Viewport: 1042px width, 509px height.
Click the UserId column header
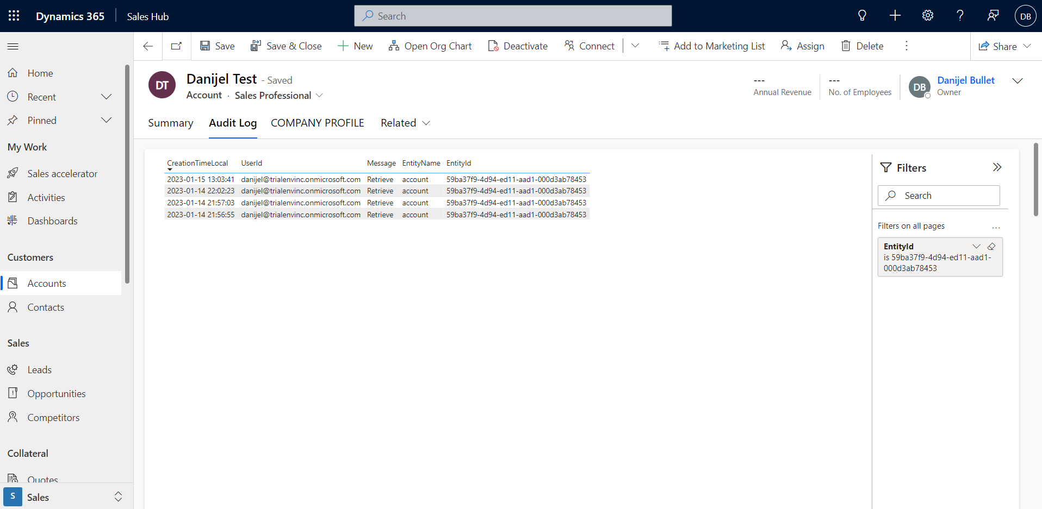(x=252, y=163)
